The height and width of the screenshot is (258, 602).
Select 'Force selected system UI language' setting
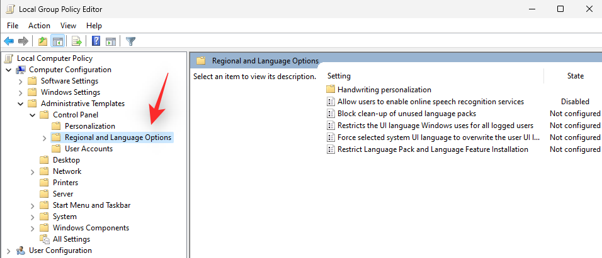click(439, 137)
